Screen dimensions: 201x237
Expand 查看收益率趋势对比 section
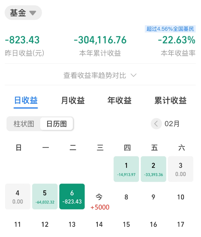coord(100,75)
